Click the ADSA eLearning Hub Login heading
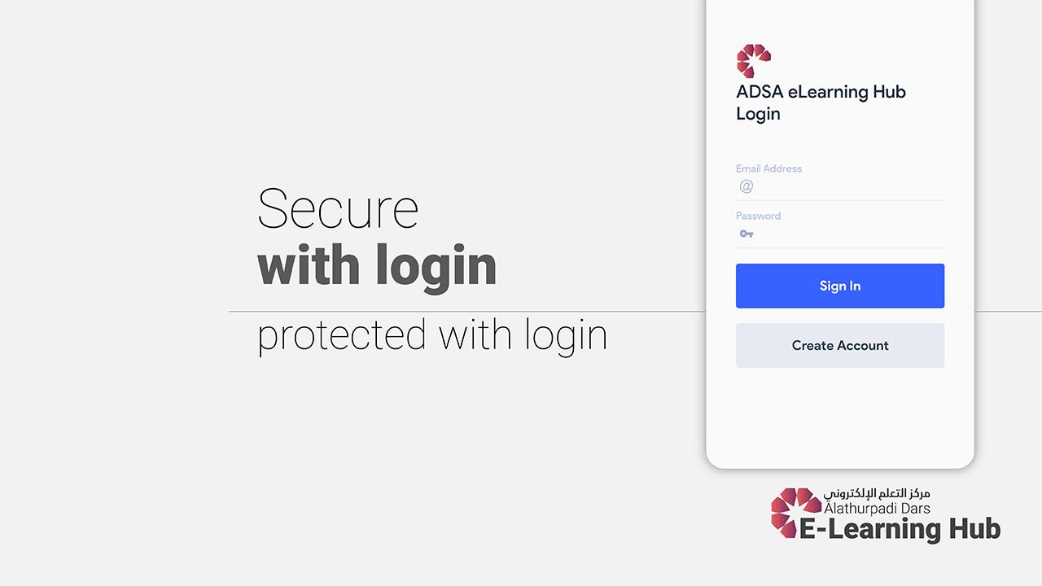Screen dimensions: 1042x586 (821, 103)
